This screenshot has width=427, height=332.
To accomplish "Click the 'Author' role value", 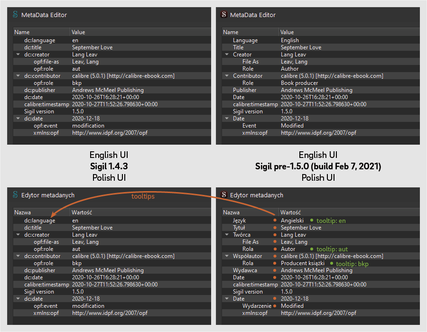I will pos(289,69).
